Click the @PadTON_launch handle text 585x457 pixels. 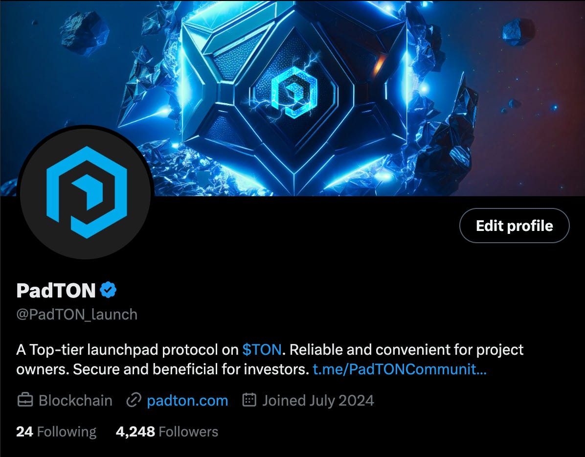(77, 315)
